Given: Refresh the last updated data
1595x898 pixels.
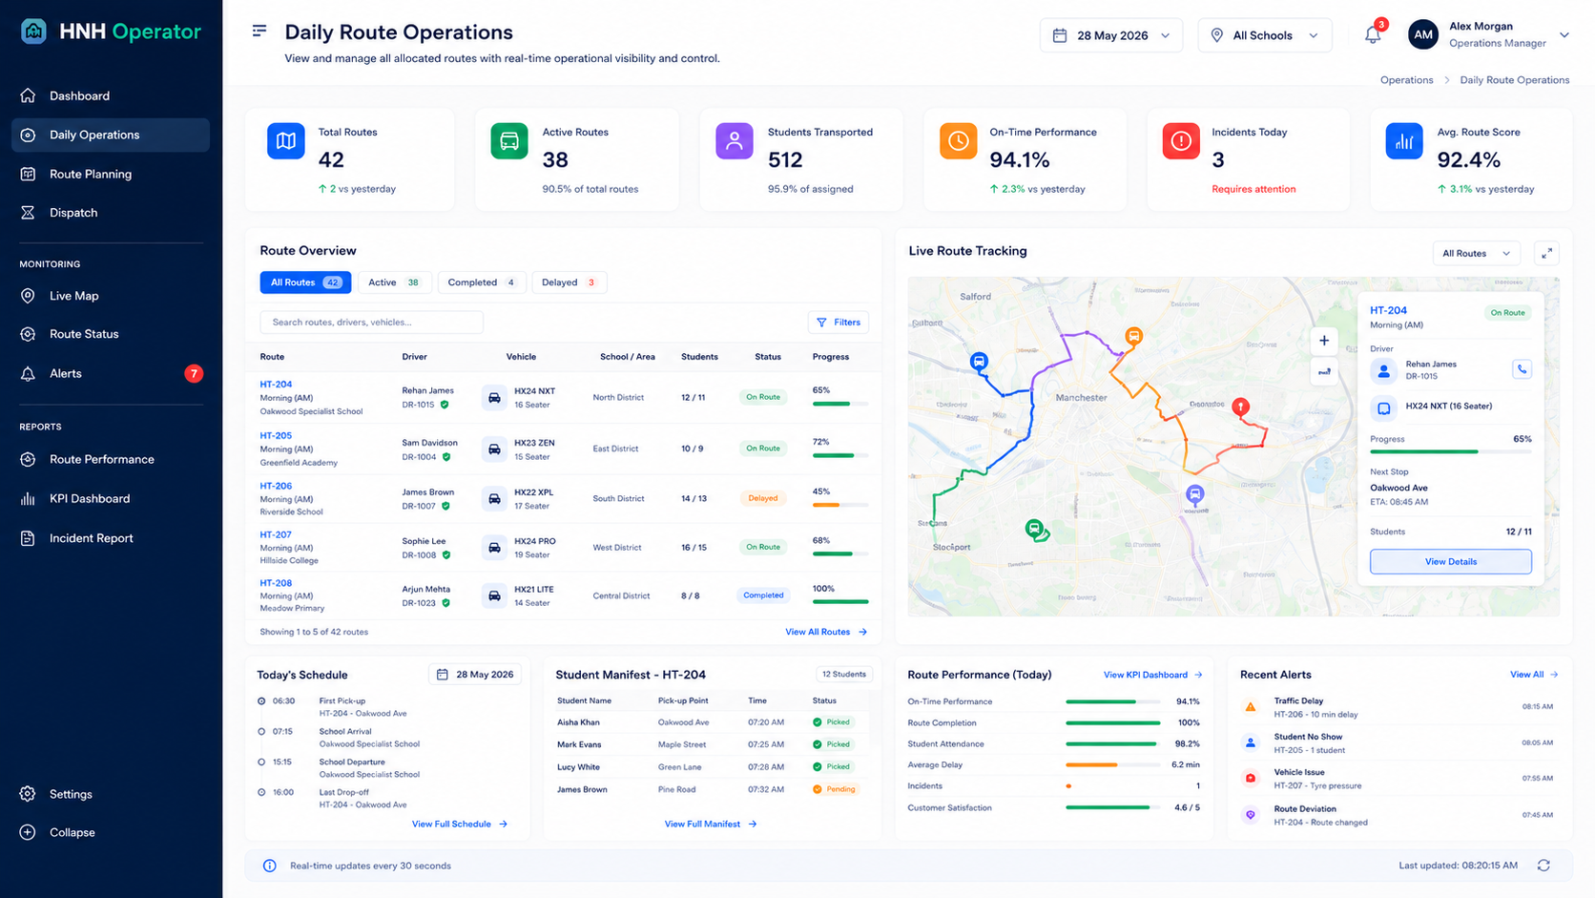Looking at the screenshot, I should pos(1543,866).
